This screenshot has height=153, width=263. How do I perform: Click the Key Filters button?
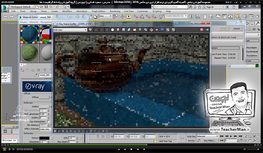coord(210,141)
